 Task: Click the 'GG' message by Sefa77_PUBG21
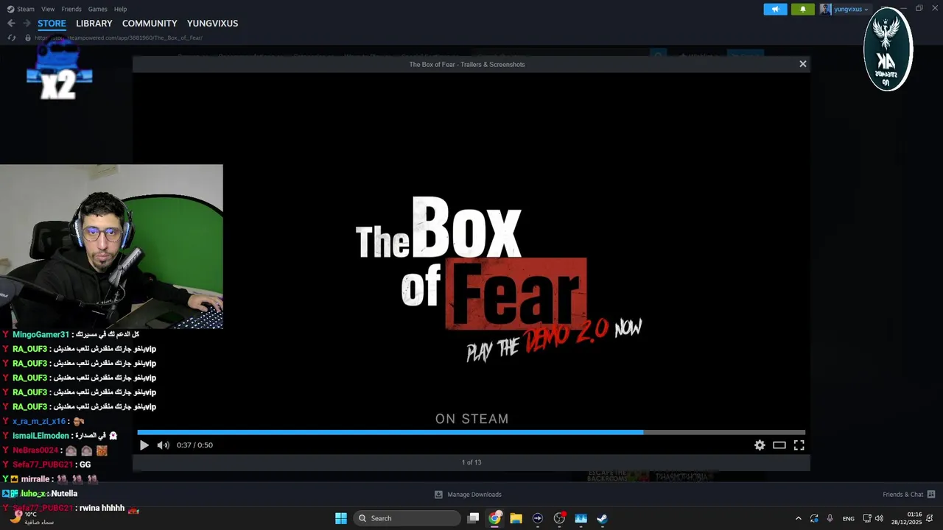(x=85, y=464)
